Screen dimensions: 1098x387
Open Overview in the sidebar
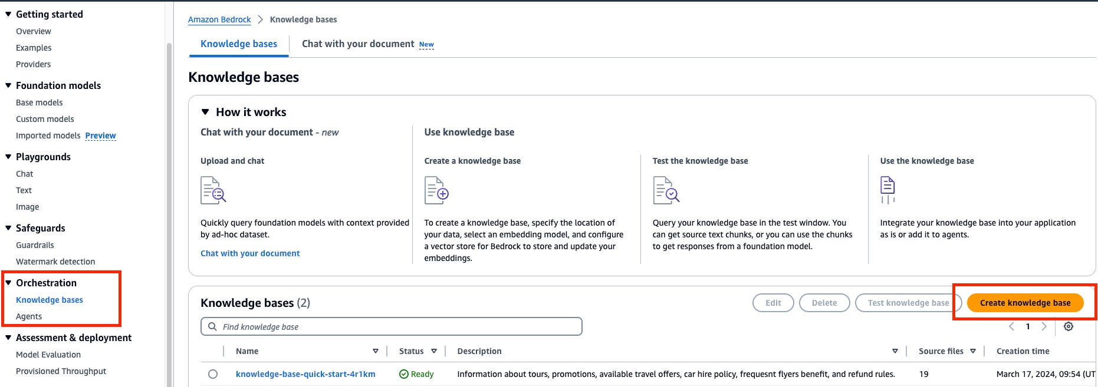tap(34, 31)
